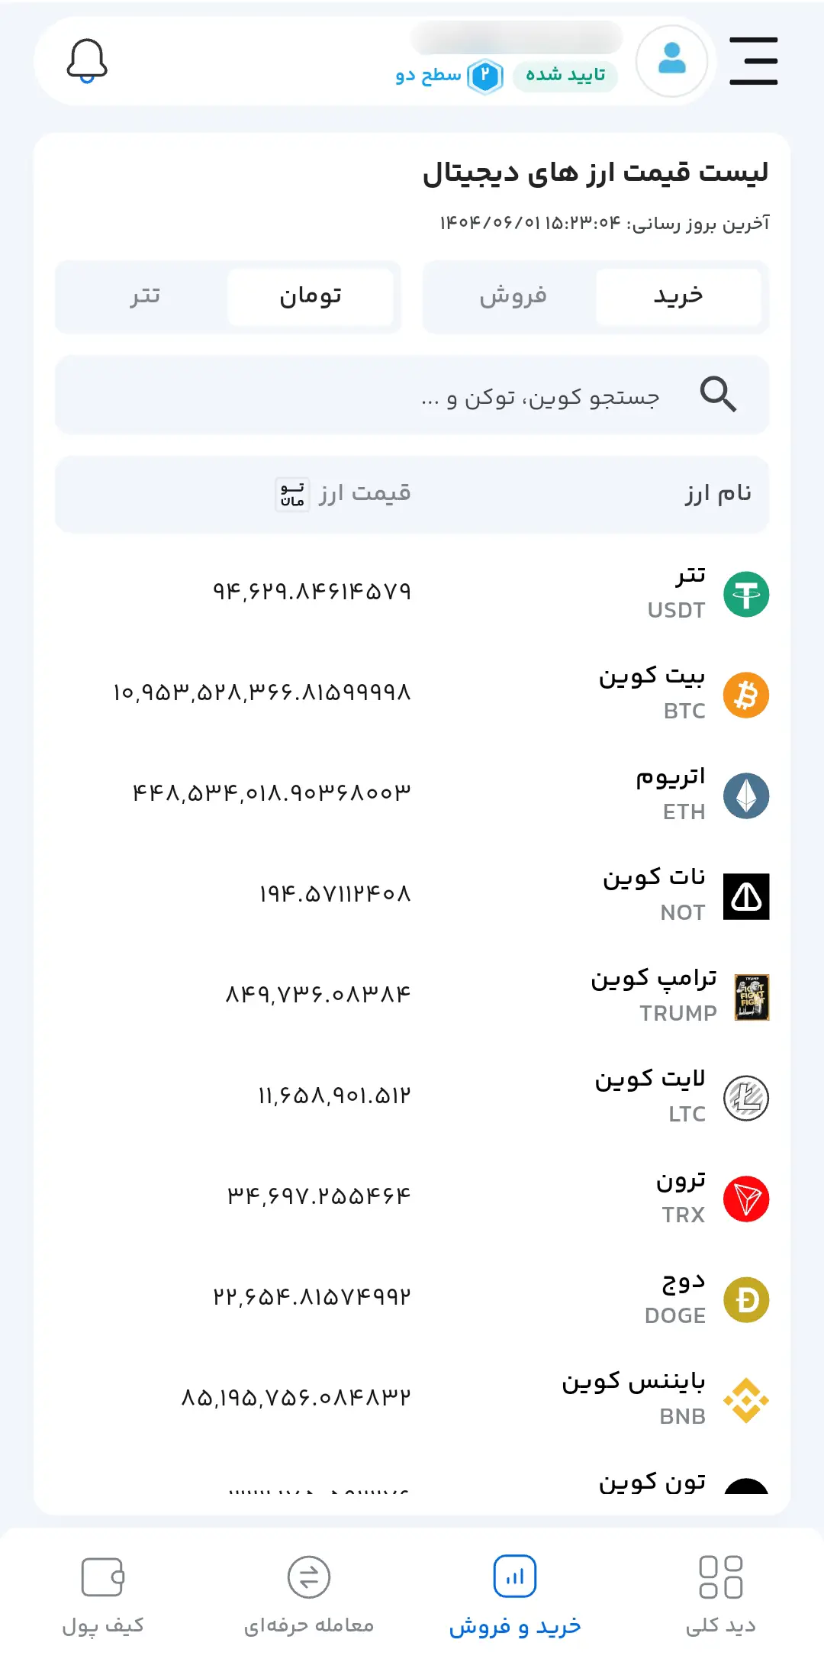This screenshot has width=824, height=1662.
Task: Open the hamburger menu
Action: (753, 61)
